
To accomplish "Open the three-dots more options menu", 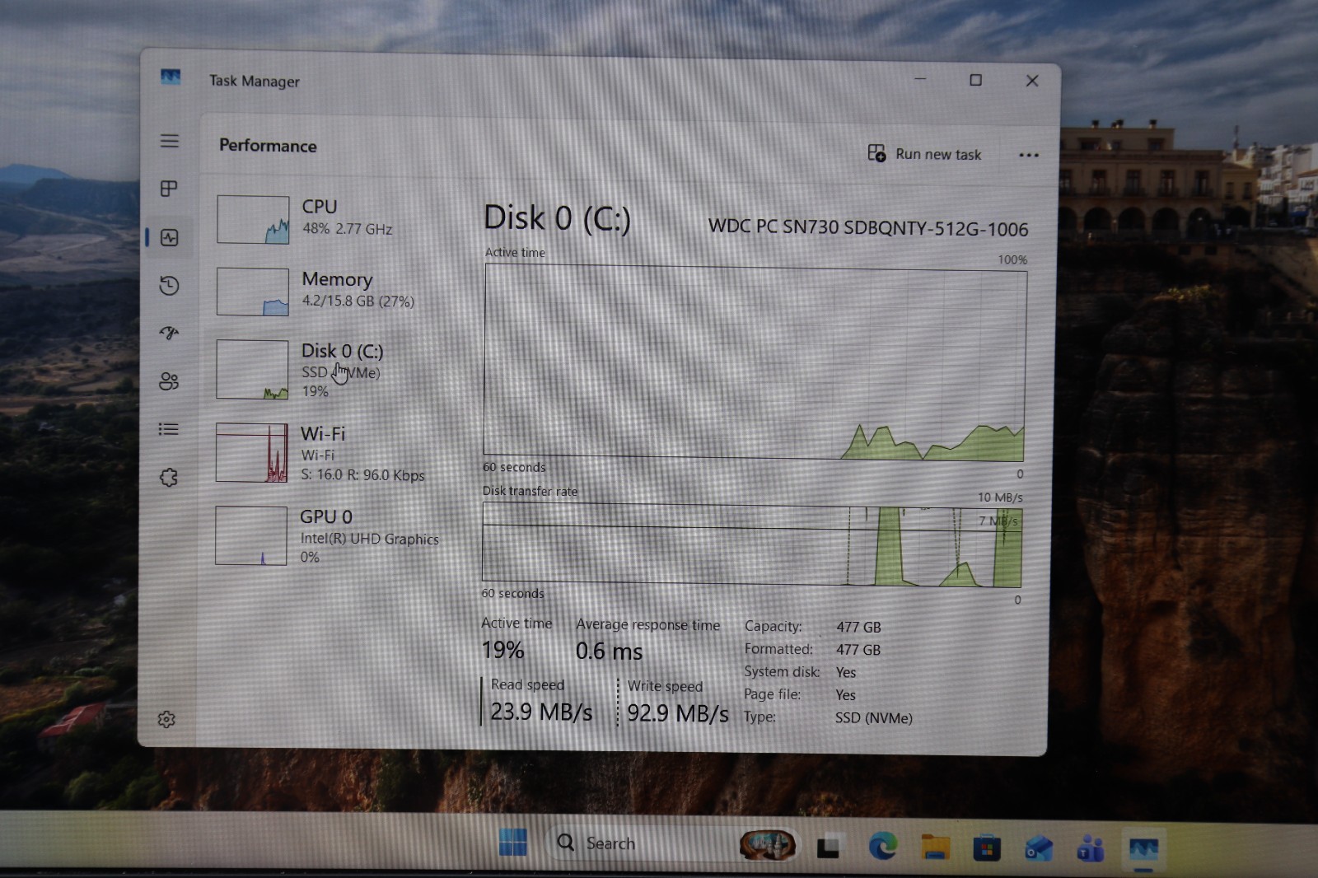I will pos(1028,155).
